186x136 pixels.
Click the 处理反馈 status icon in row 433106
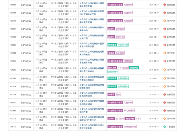[165, 61]
